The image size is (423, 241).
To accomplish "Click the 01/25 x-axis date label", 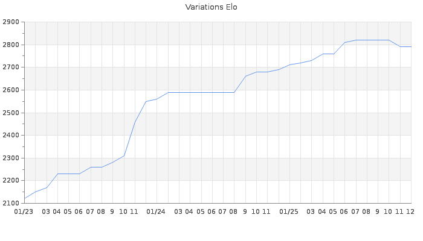I will coord(289,211).
